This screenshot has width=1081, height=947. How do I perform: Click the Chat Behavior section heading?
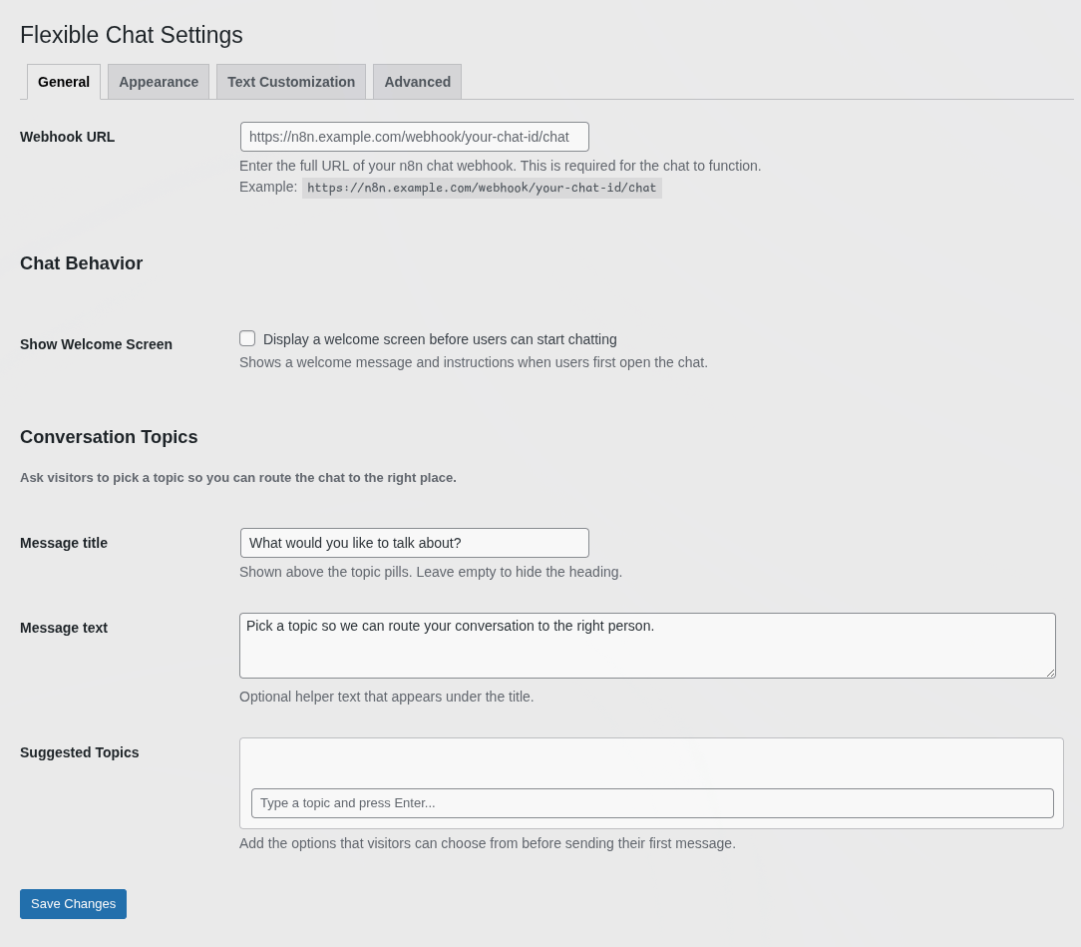(x=81, y=262)
